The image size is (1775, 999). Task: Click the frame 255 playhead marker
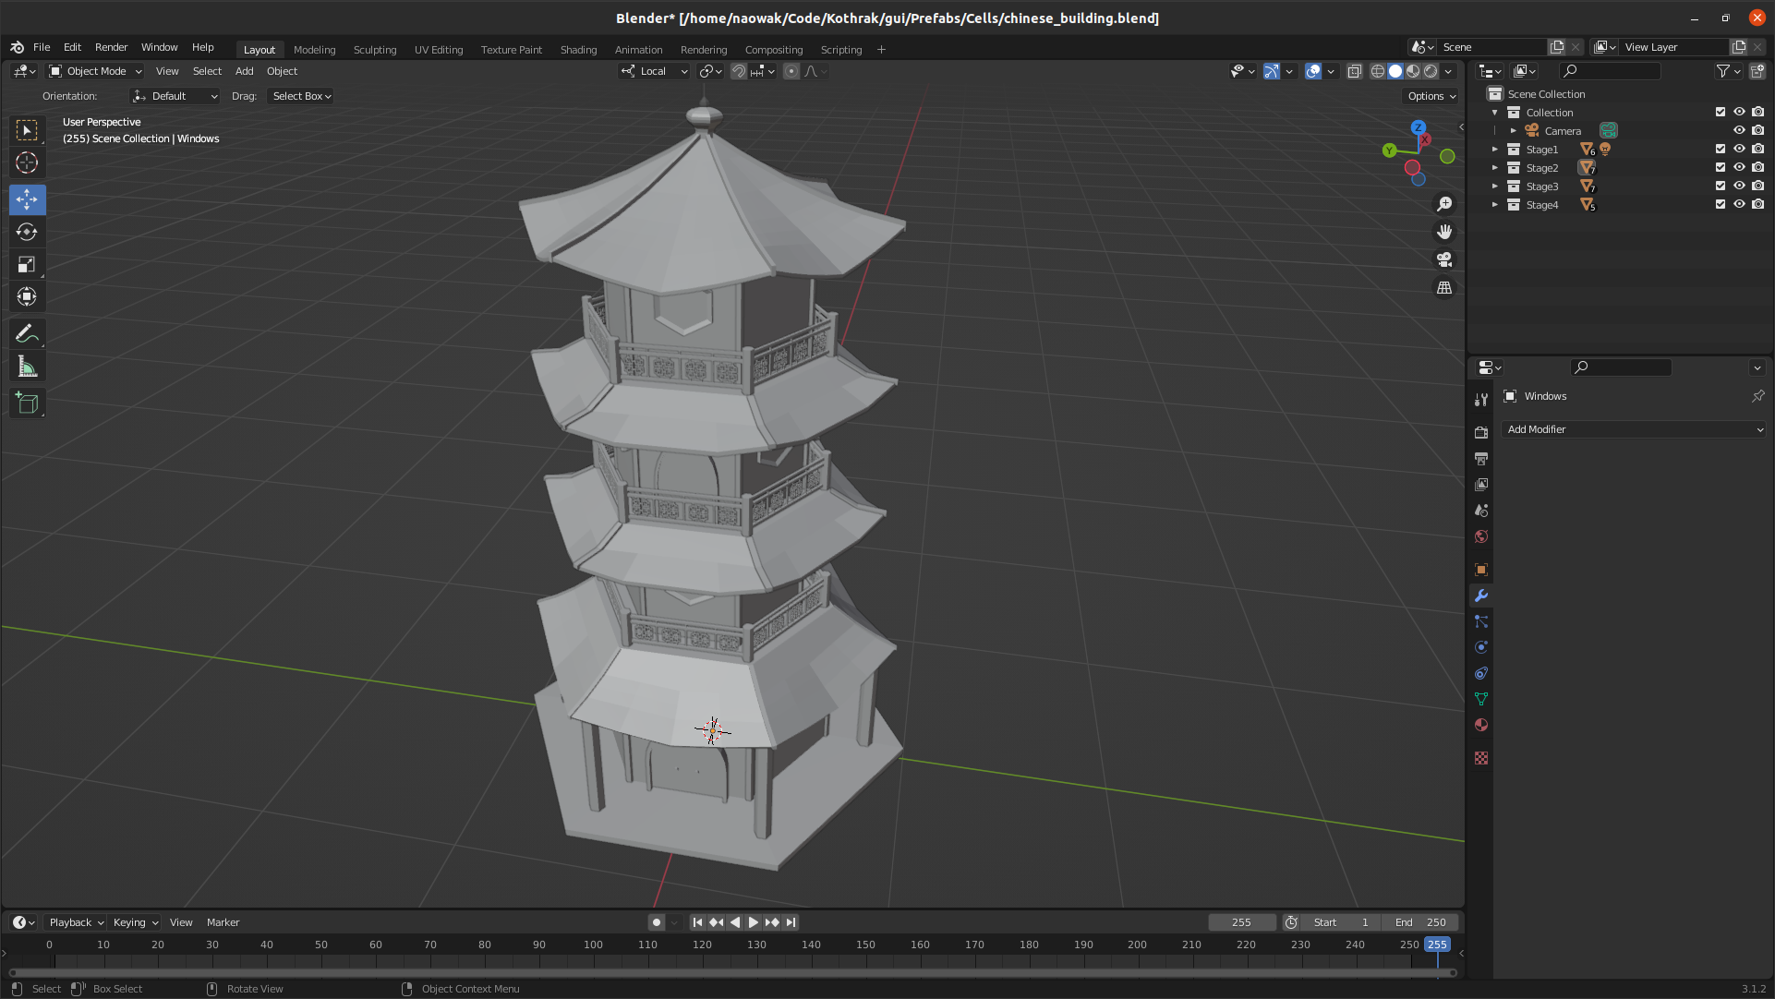pyautogui.click(x=1437, y=945)
